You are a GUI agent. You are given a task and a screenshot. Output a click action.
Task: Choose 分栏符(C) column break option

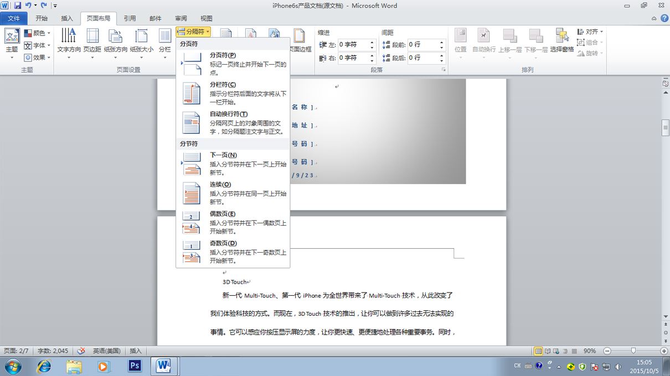(233, 93)
